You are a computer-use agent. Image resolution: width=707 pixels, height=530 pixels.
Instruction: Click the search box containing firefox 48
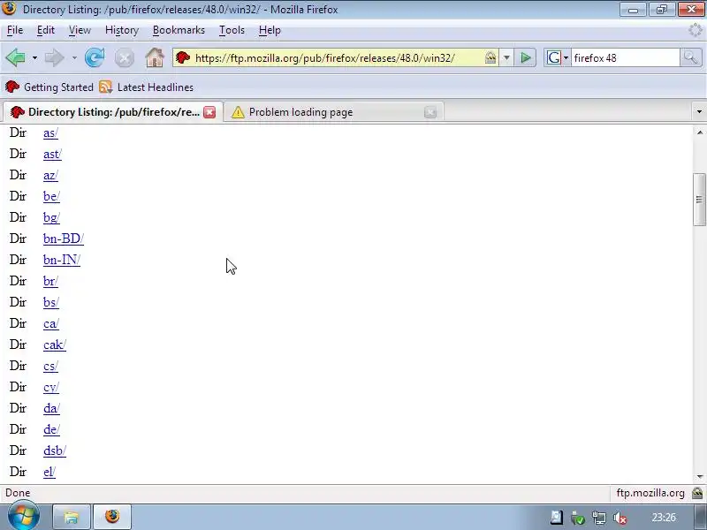625,58
